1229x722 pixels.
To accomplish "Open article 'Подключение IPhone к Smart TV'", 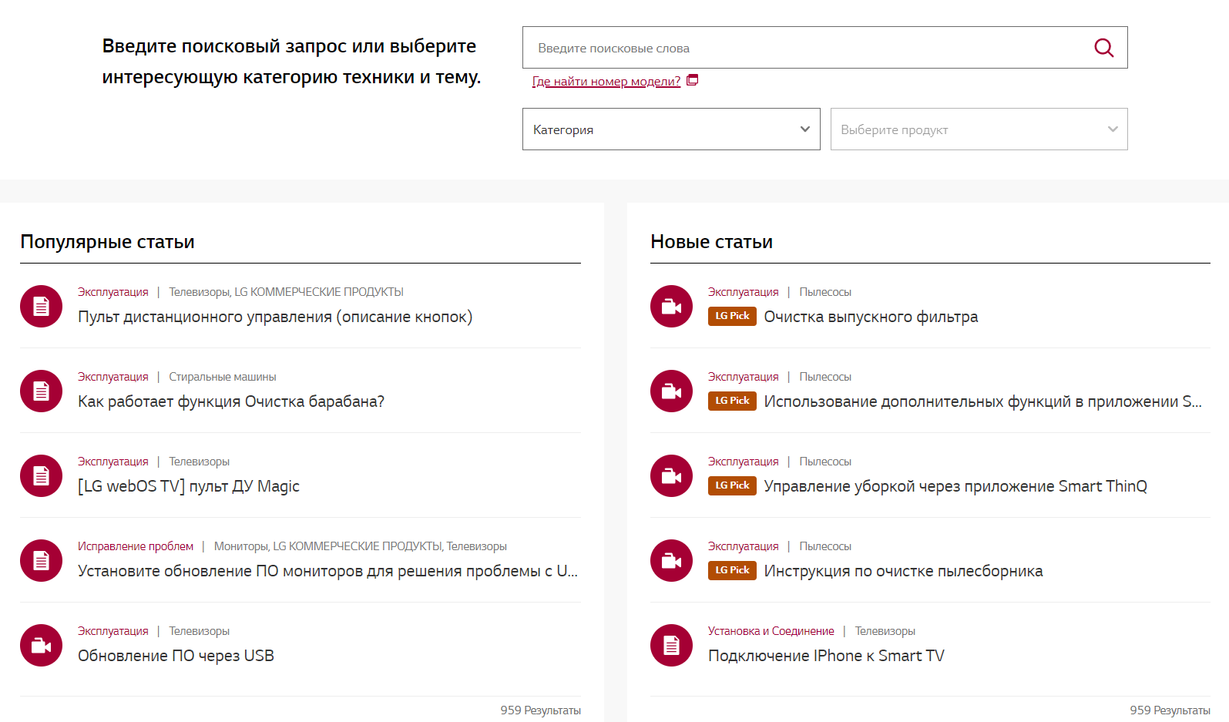I will point(826,656).
